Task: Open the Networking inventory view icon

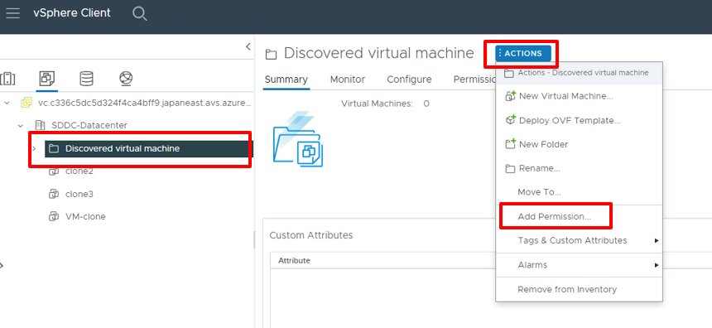Action: point(126,79)
